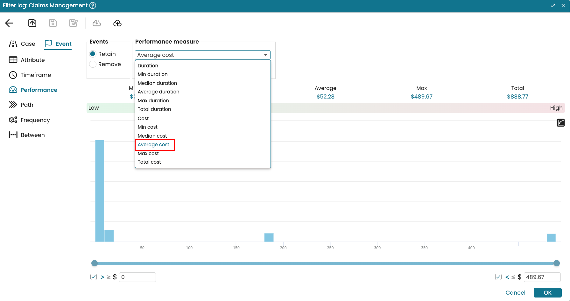The height and width of the screenshot is (301, 570).
Task: Click the cloud upload icon
Action: click(117, 23)
